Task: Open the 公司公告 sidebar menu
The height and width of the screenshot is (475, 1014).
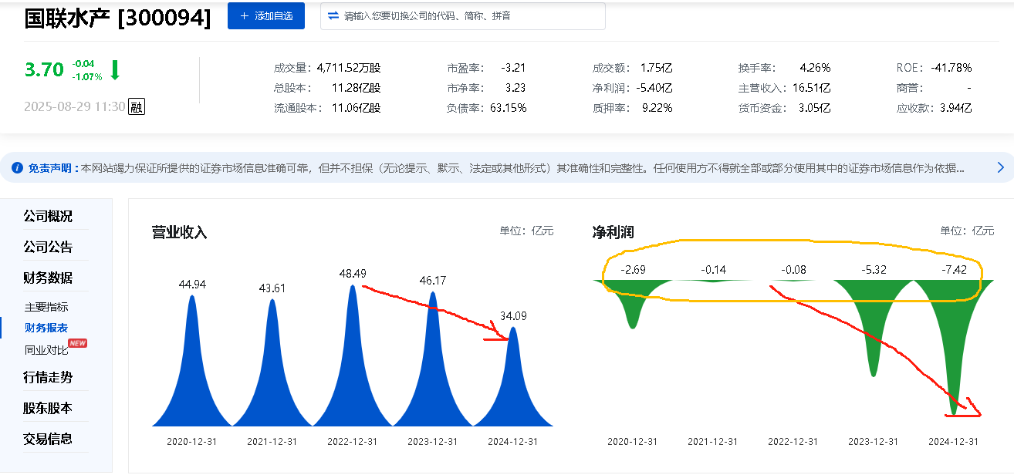Action: point(48,247)
